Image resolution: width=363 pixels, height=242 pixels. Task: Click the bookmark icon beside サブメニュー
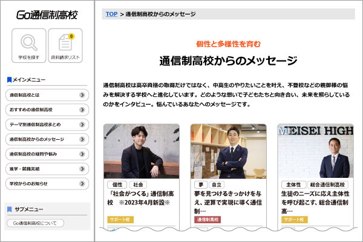coord(9,209)
